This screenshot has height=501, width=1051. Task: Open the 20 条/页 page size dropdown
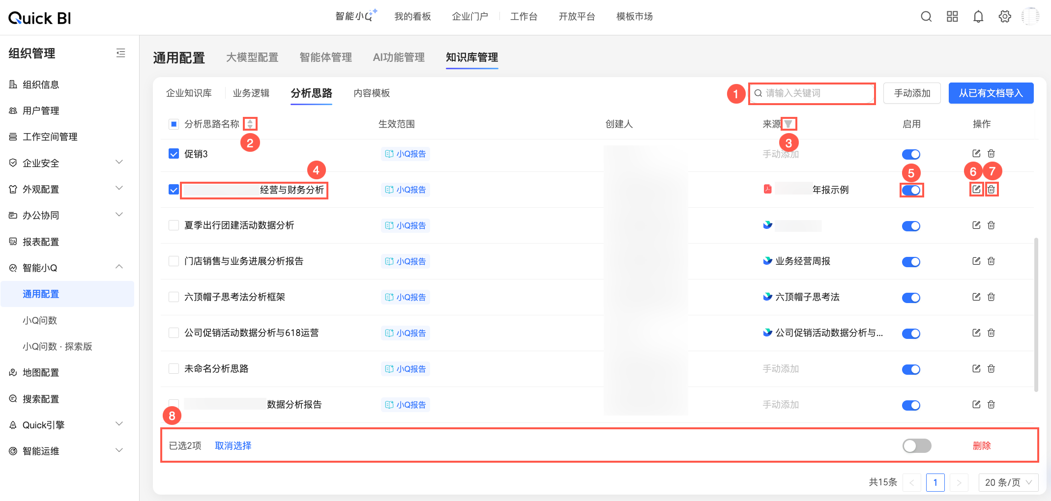1008,482
